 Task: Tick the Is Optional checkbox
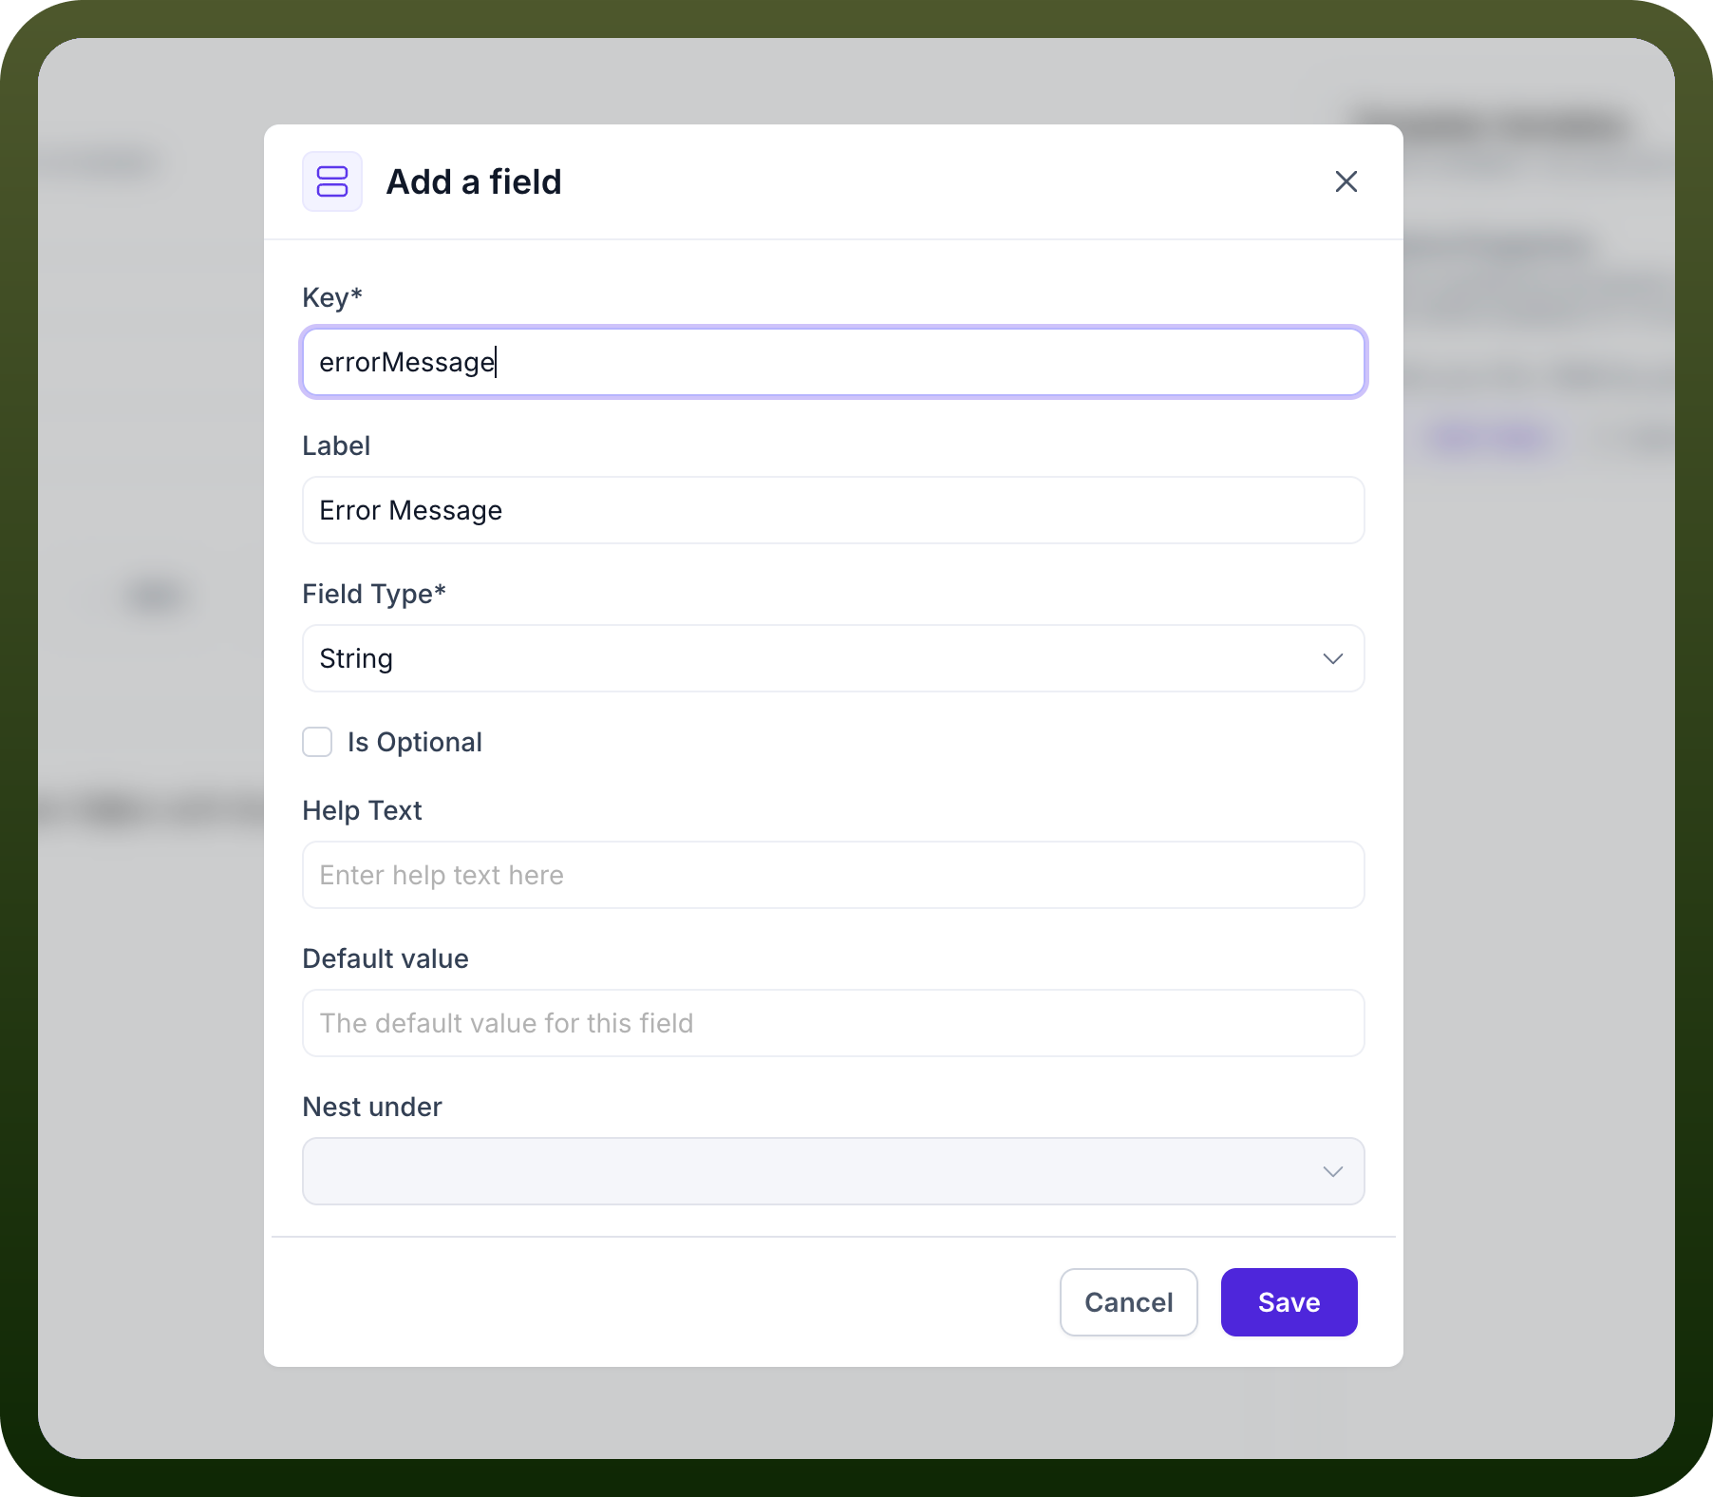click(317, 742)
